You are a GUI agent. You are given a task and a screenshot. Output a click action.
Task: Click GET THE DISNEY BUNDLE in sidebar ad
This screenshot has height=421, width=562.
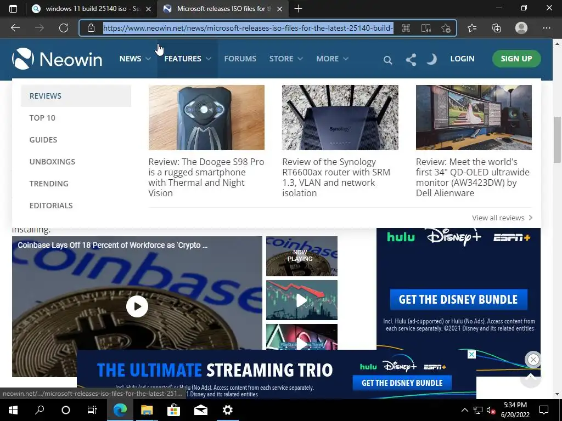458,299
